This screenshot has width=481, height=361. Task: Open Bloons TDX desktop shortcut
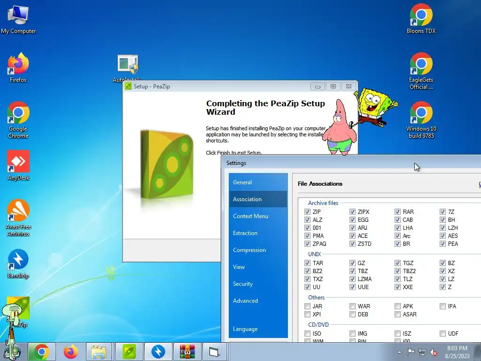[421, 19]
